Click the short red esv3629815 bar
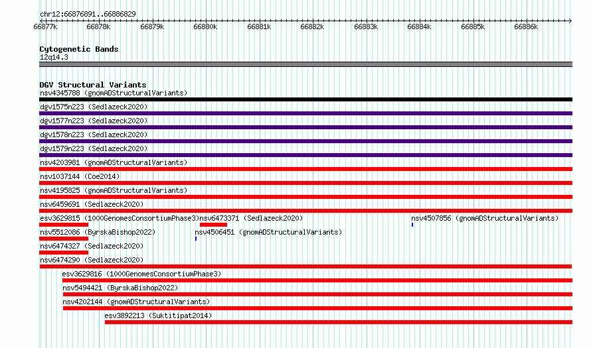The height and width of the screenshot is (348, 591). click(x=64, y=225)
